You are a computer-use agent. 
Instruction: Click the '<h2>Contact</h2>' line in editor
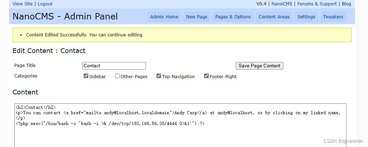pos(36,108)
